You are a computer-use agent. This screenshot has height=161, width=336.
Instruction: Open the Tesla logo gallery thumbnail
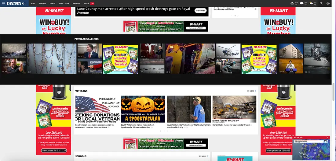point(152,51)
